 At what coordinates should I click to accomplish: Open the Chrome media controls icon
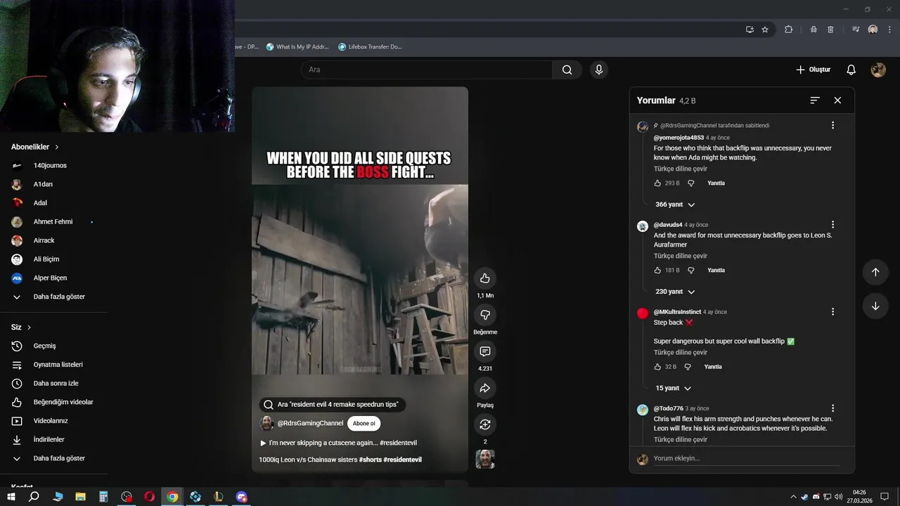(856, 30)
